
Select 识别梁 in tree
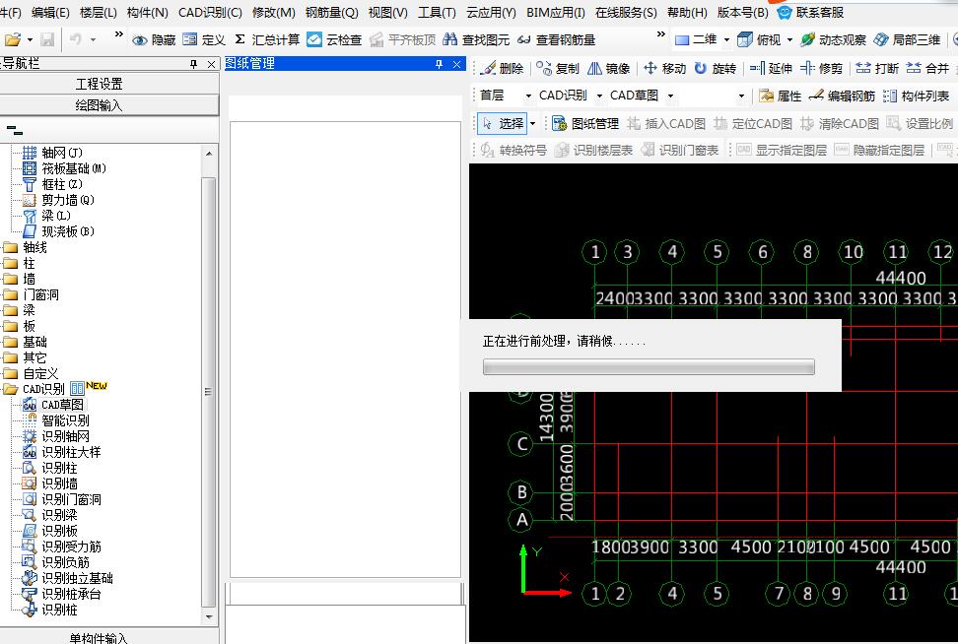(59, 515)
